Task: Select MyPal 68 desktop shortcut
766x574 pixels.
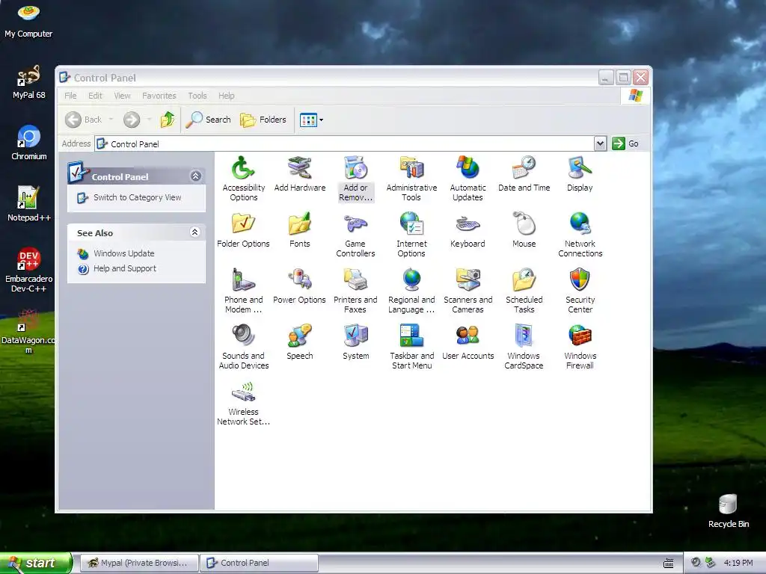Action: click(x=28, y=82)
